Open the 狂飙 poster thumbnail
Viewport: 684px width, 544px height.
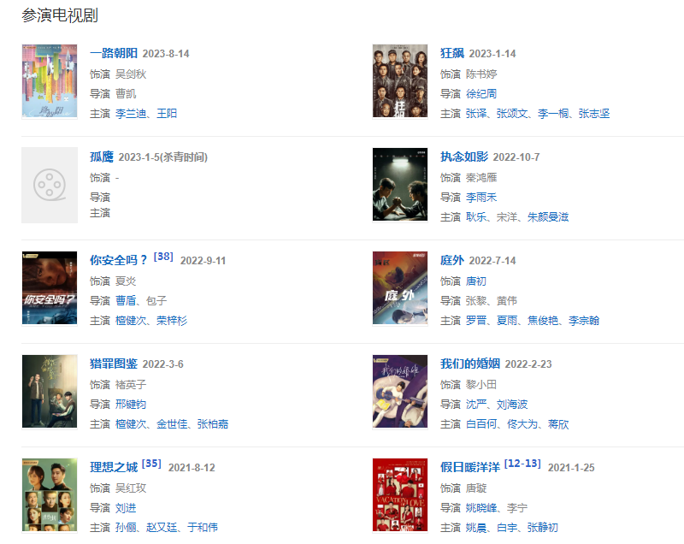tap(400, 81)
